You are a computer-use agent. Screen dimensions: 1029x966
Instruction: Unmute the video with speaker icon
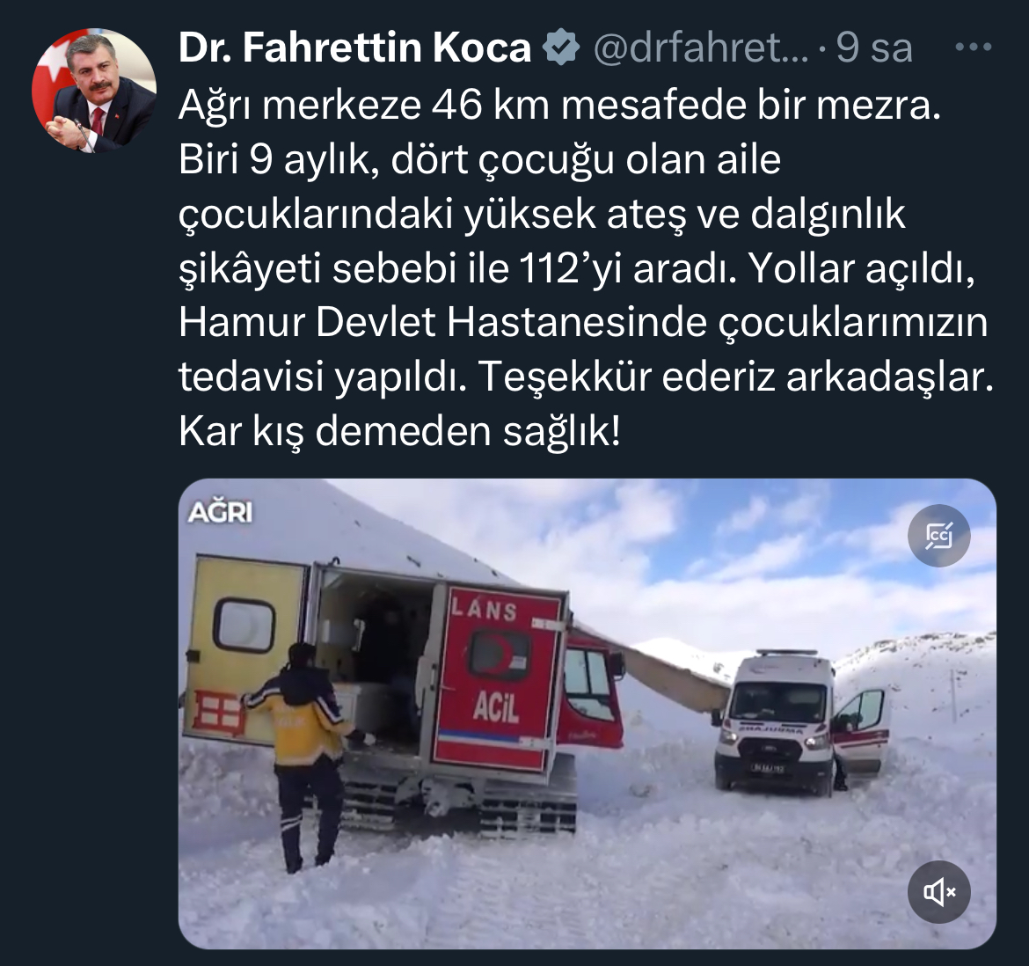click(938, 892)
